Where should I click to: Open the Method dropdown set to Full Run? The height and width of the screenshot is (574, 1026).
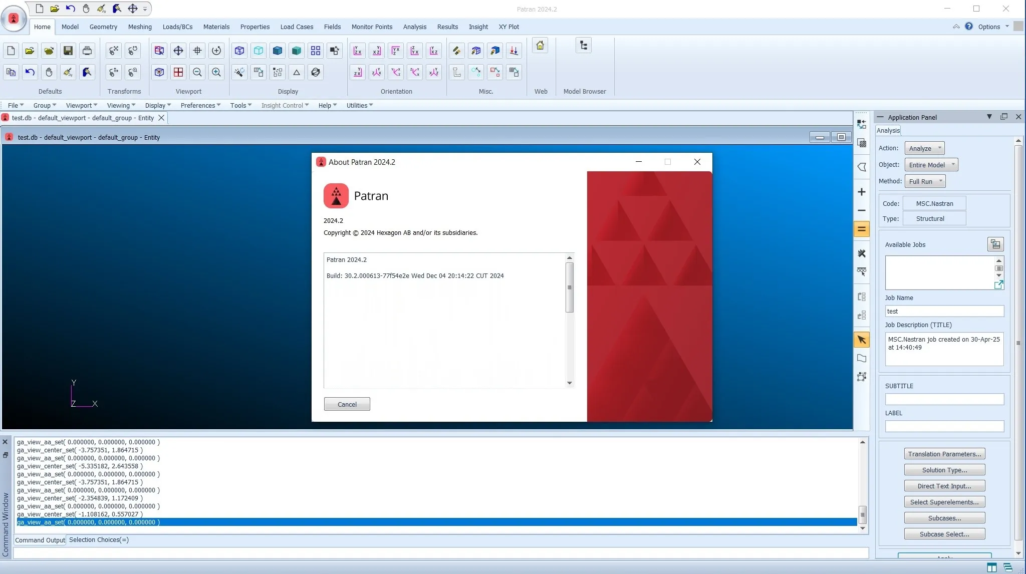pos(925,181)
